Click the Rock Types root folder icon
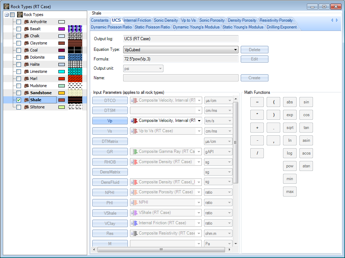345x258 pixels. pyautogui.click(x=20, y=15)
